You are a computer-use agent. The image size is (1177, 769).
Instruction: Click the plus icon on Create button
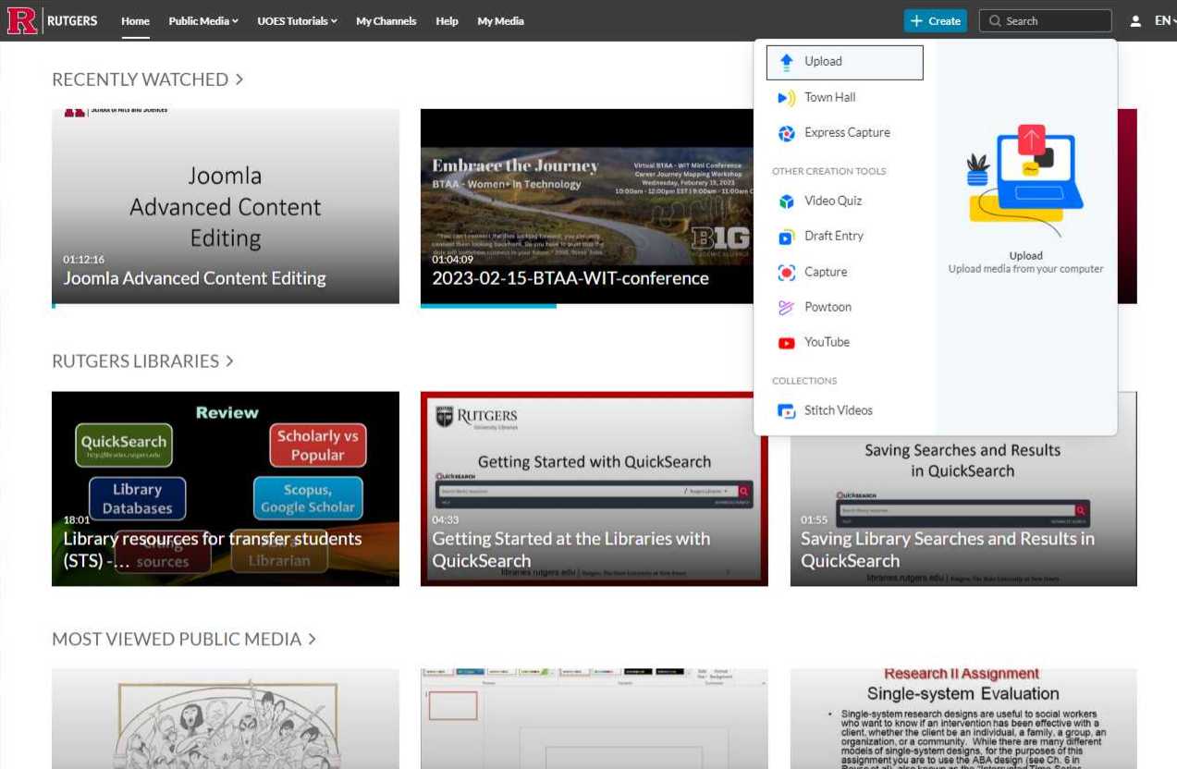pos(917,21)
